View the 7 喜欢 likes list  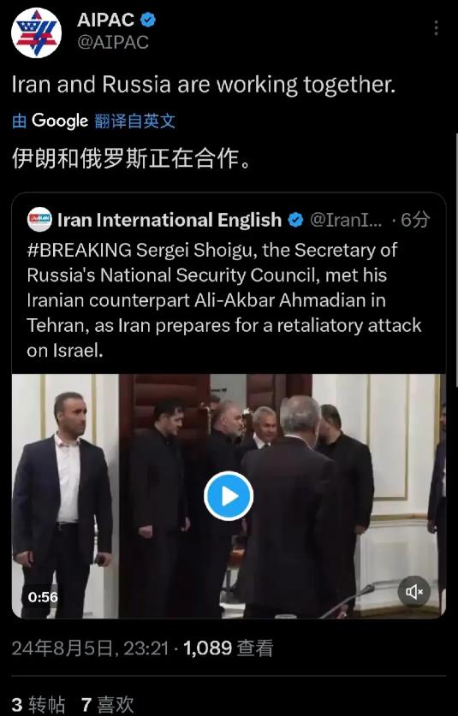click(107, 705)
